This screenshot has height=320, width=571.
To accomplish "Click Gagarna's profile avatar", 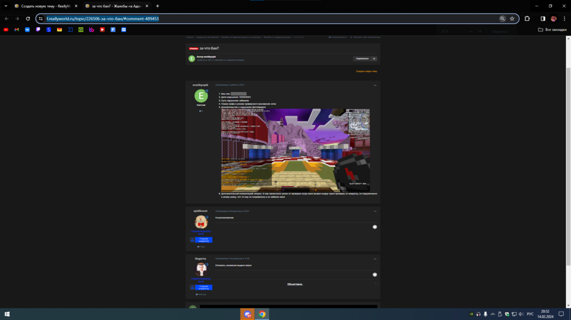I will 201,269.
